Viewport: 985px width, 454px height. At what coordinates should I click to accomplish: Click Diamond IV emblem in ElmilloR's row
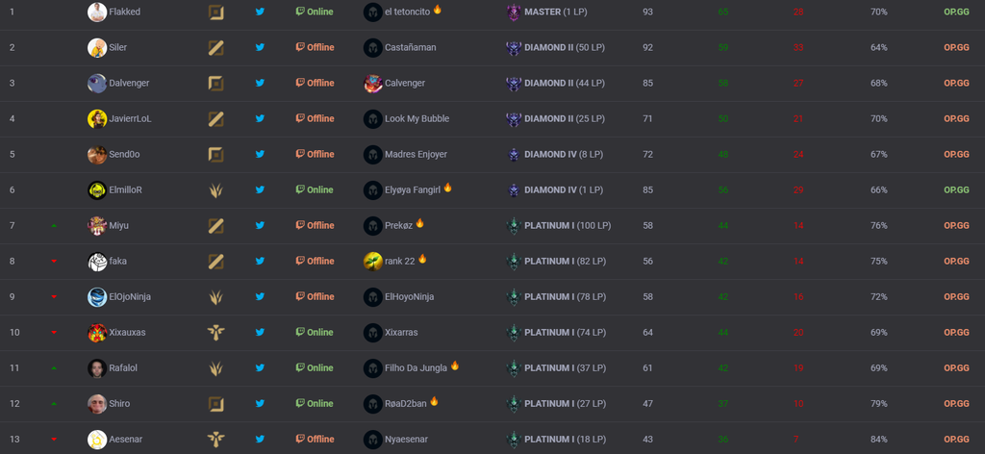pos(514,189)
